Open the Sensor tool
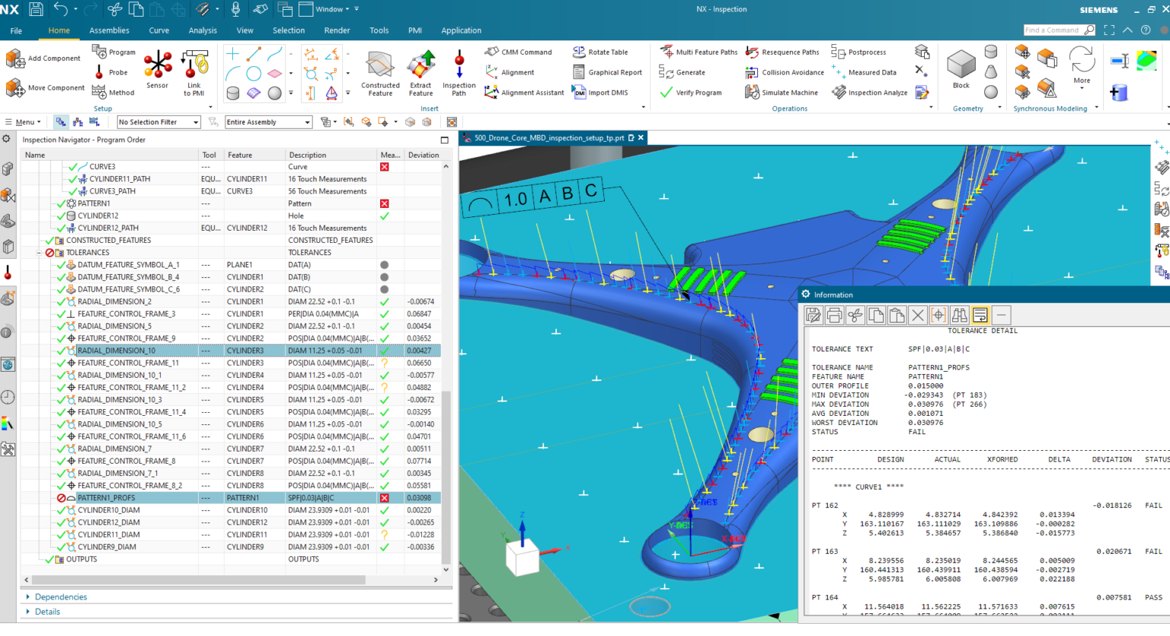Viewport: 1170px width, 636px height. (x=158, y=66)
